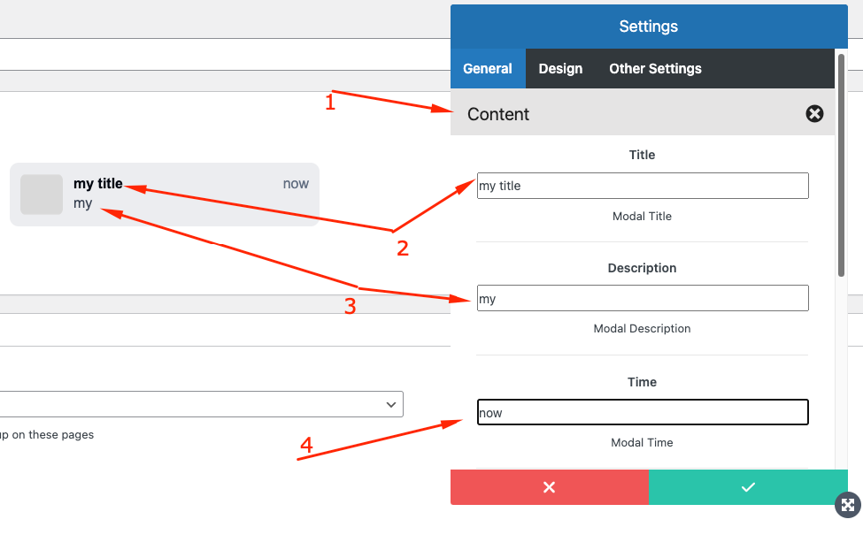Click the gray image placeholder in preview
Viewport: 863px width, 550px height.
tap(42, 195)
